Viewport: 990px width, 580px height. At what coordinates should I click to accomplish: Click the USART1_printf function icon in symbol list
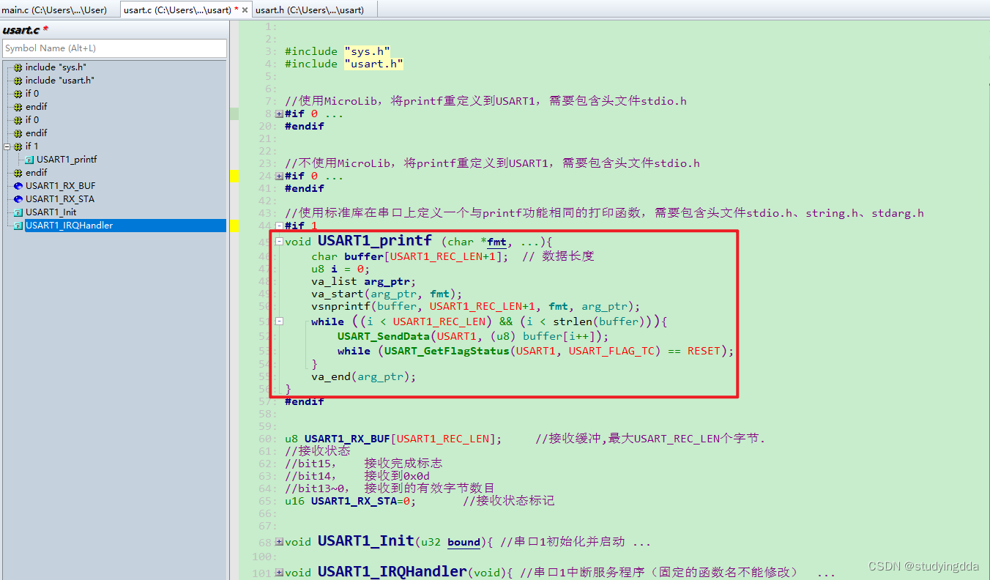[x=29, y=160]
